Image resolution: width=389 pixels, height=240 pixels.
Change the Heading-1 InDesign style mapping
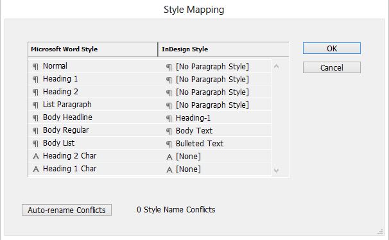click(x=193, y=118)
